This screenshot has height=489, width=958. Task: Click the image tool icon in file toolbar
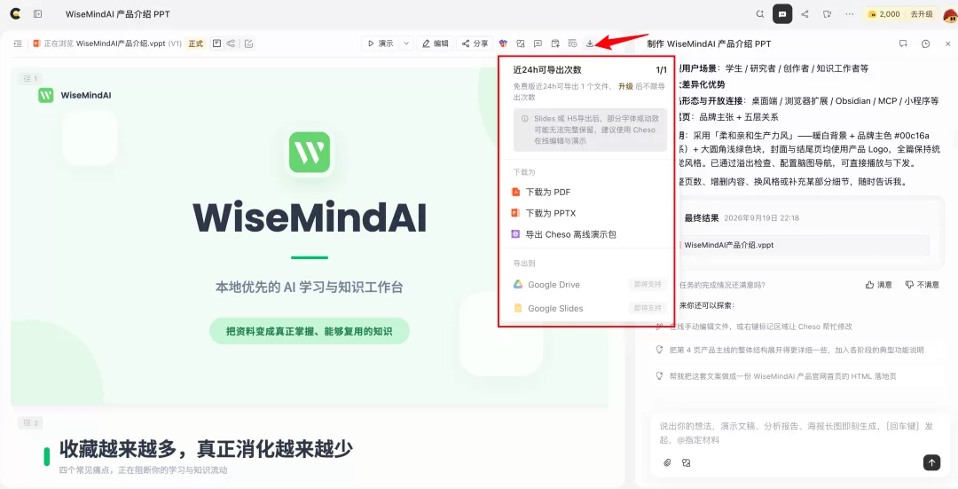(521, 43)
